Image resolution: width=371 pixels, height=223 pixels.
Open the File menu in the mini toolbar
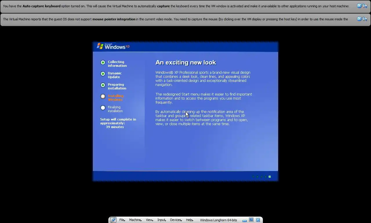point(122,220)
